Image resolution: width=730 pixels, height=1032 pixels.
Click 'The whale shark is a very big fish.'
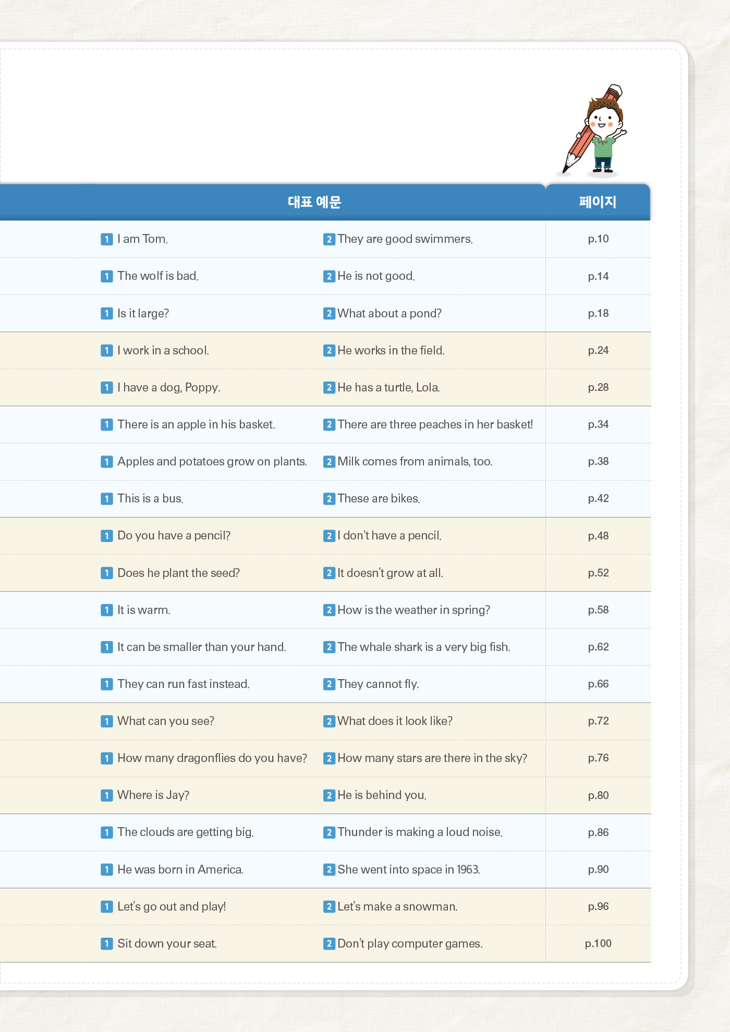[x=424, y=647]
